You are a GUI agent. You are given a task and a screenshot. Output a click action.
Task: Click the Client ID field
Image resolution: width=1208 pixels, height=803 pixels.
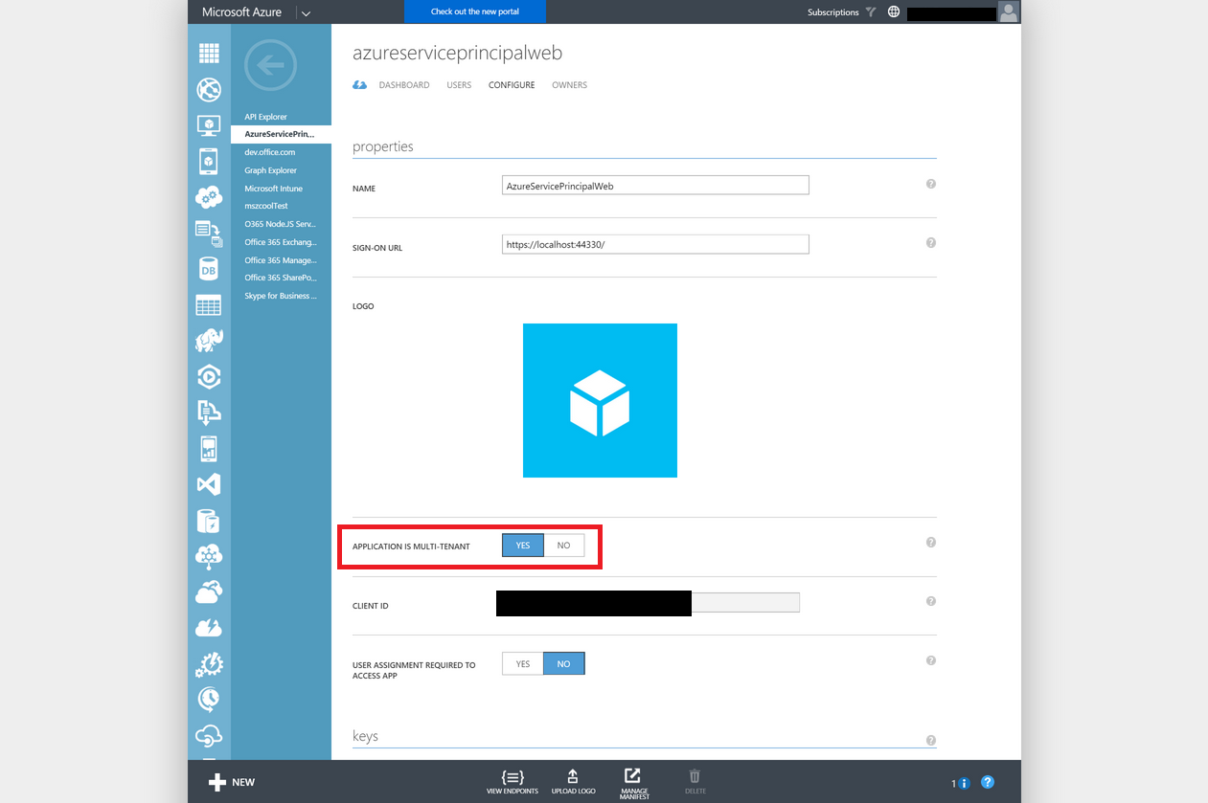pyautogui.click(x=648, y=602)
